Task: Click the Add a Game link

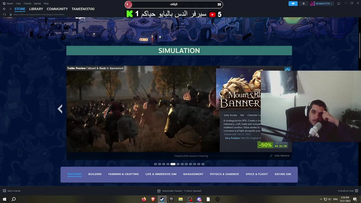Action: [14, 191]
